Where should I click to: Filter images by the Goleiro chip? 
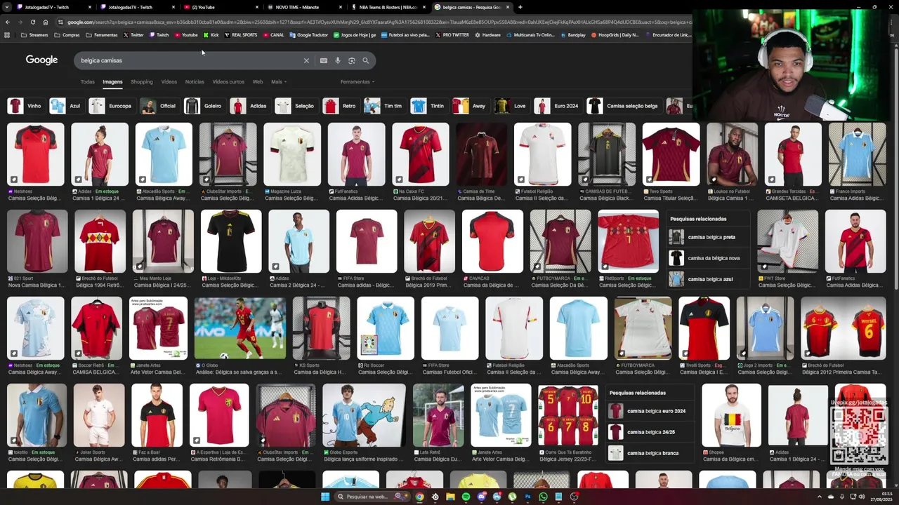point(204,106)
